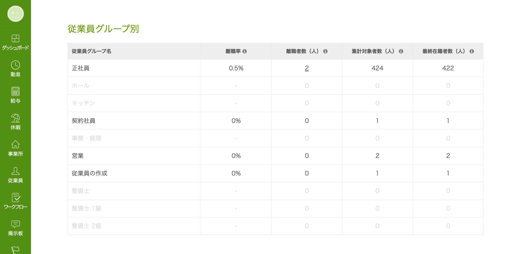Click info icon next to 集計対象者数（人）
Screen dimensions: 520x254
point(401,51)
